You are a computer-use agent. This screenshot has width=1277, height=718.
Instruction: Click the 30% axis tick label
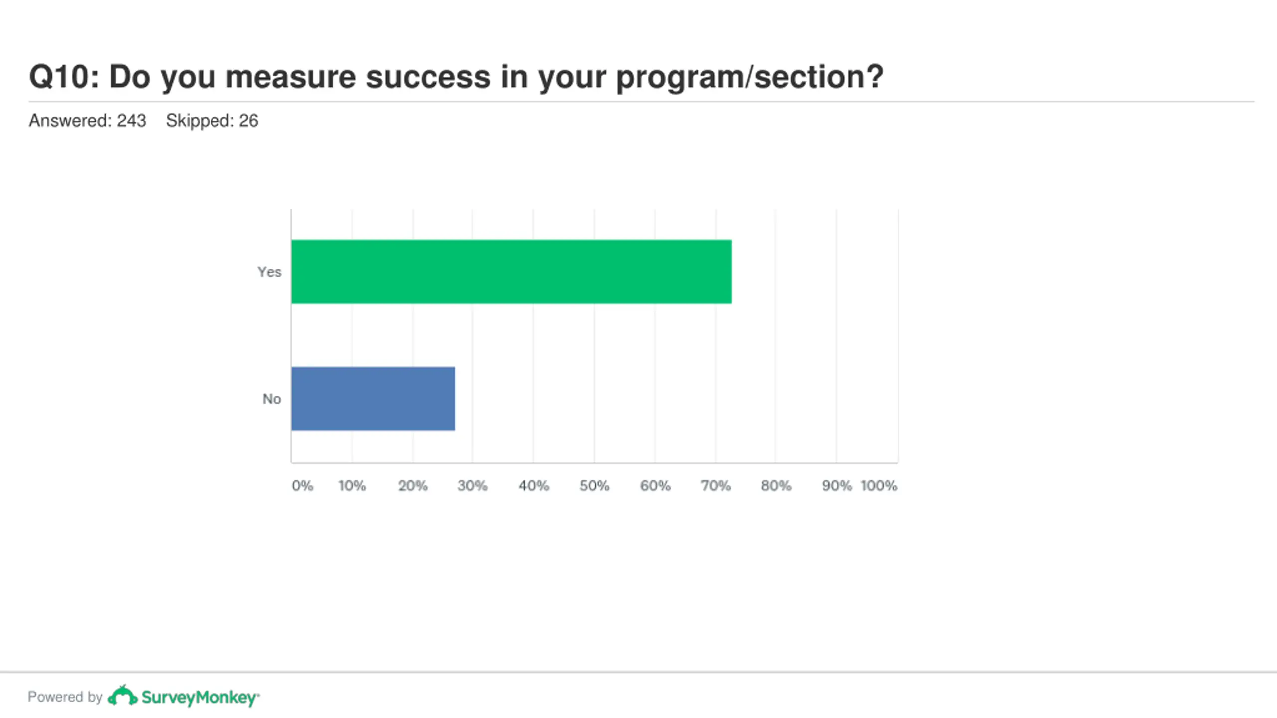point(472,485)
